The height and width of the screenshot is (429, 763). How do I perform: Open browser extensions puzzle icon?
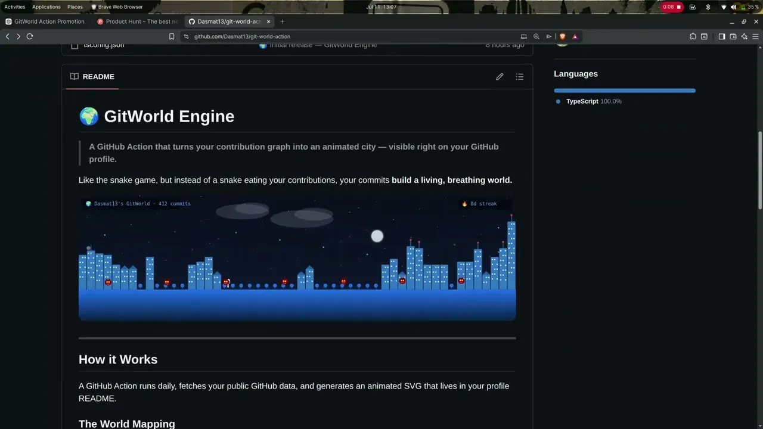coord(693,36)
